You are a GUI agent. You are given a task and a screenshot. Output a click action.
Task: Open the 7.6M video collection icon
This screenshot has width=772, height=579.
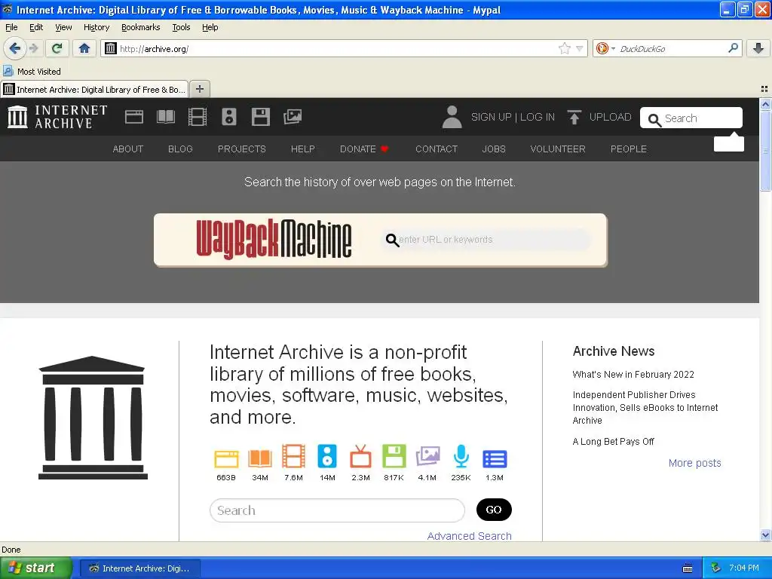293,456
